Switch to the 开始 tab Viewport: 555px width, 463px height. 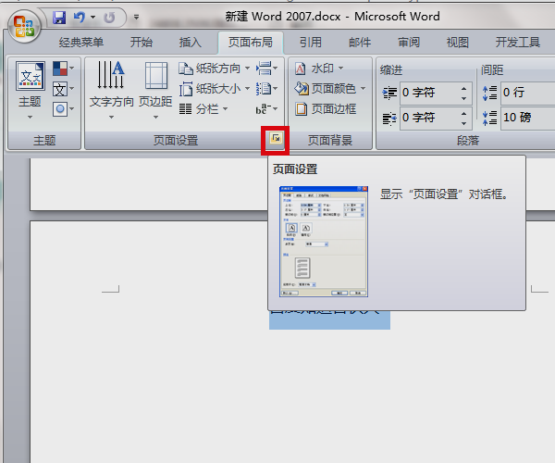click(x=142, y=43)
